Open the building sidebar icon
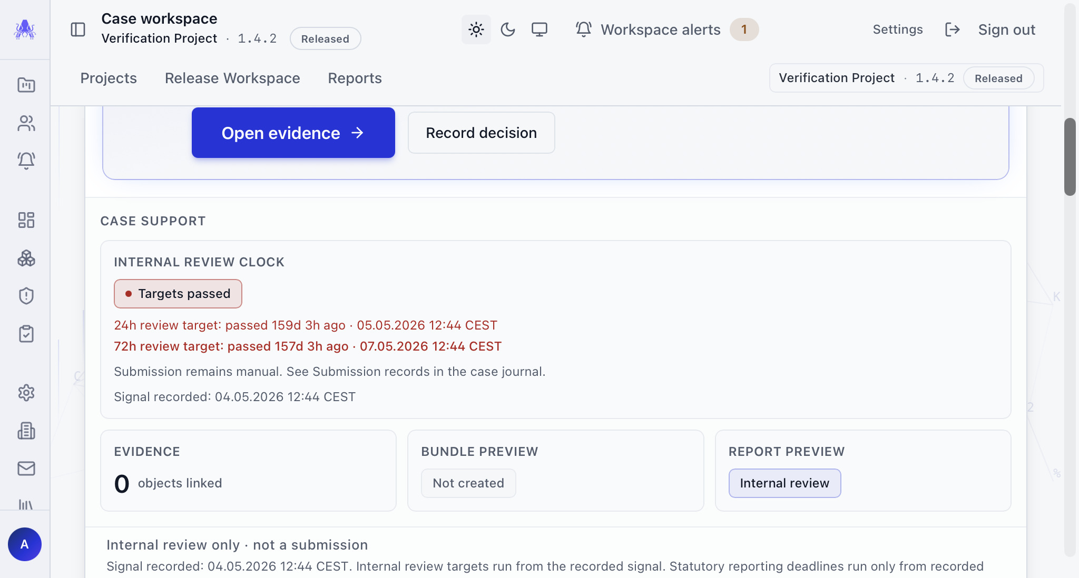Image resolution: width=1079 pixels, height=578 pixels. [26, 431]
